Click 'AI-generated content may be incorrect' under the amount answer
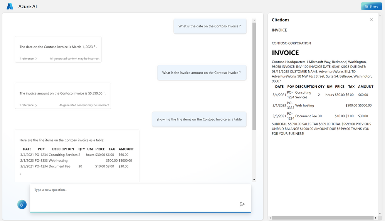385x221 pixels. pos(84,105)
